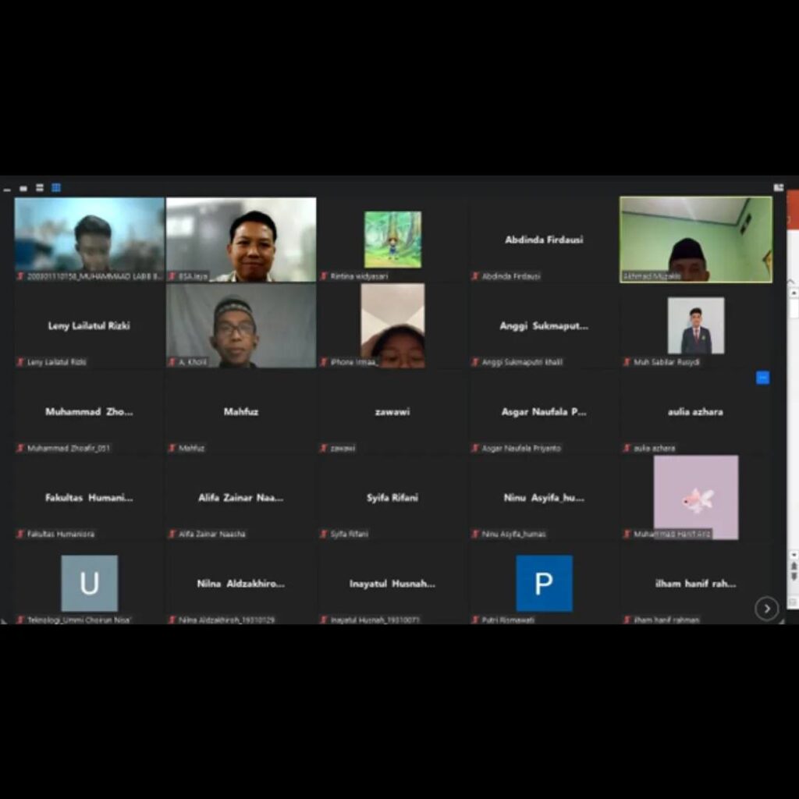This screenshot has height=799, width=799.
Task: Click the full screen icon at top right
Action: (778, 187)
